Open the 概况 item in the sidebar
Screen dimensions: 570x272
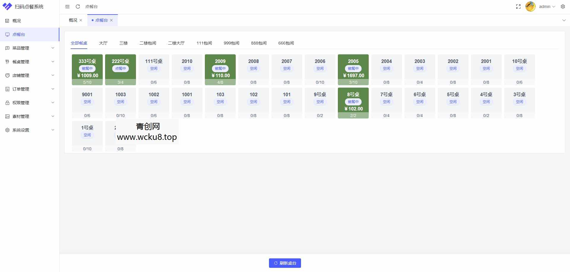tap(17, 21)
